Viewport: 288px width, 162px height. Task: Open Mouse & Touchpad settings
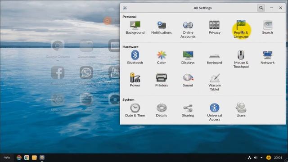pyautogui.click(x=241, y=59)
